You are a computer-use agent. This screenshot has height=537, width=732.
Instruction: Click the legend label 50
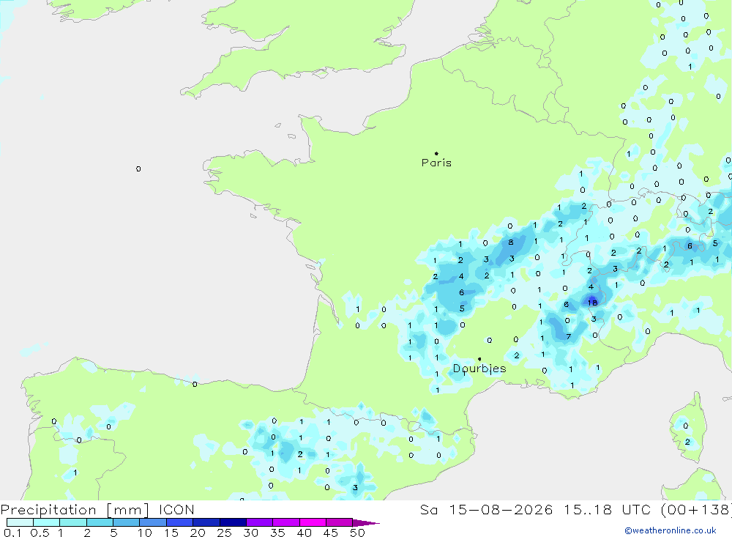tap(358, 533)
